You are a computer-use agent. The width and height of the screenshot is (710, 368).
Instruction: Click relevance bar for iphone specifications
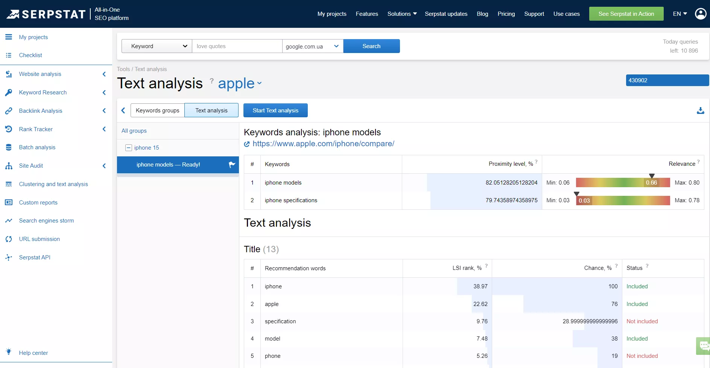[x=623, y=200]
